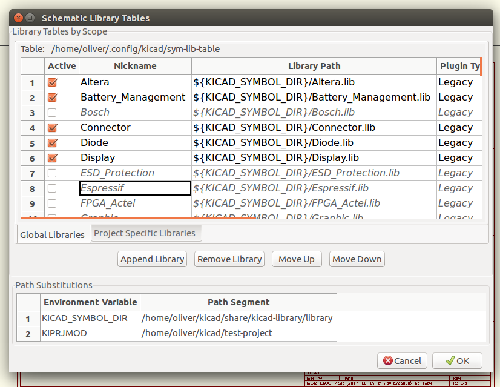Screen dimensions: 500x387
Task: Click Append Library button
Action: coord(152,259)
